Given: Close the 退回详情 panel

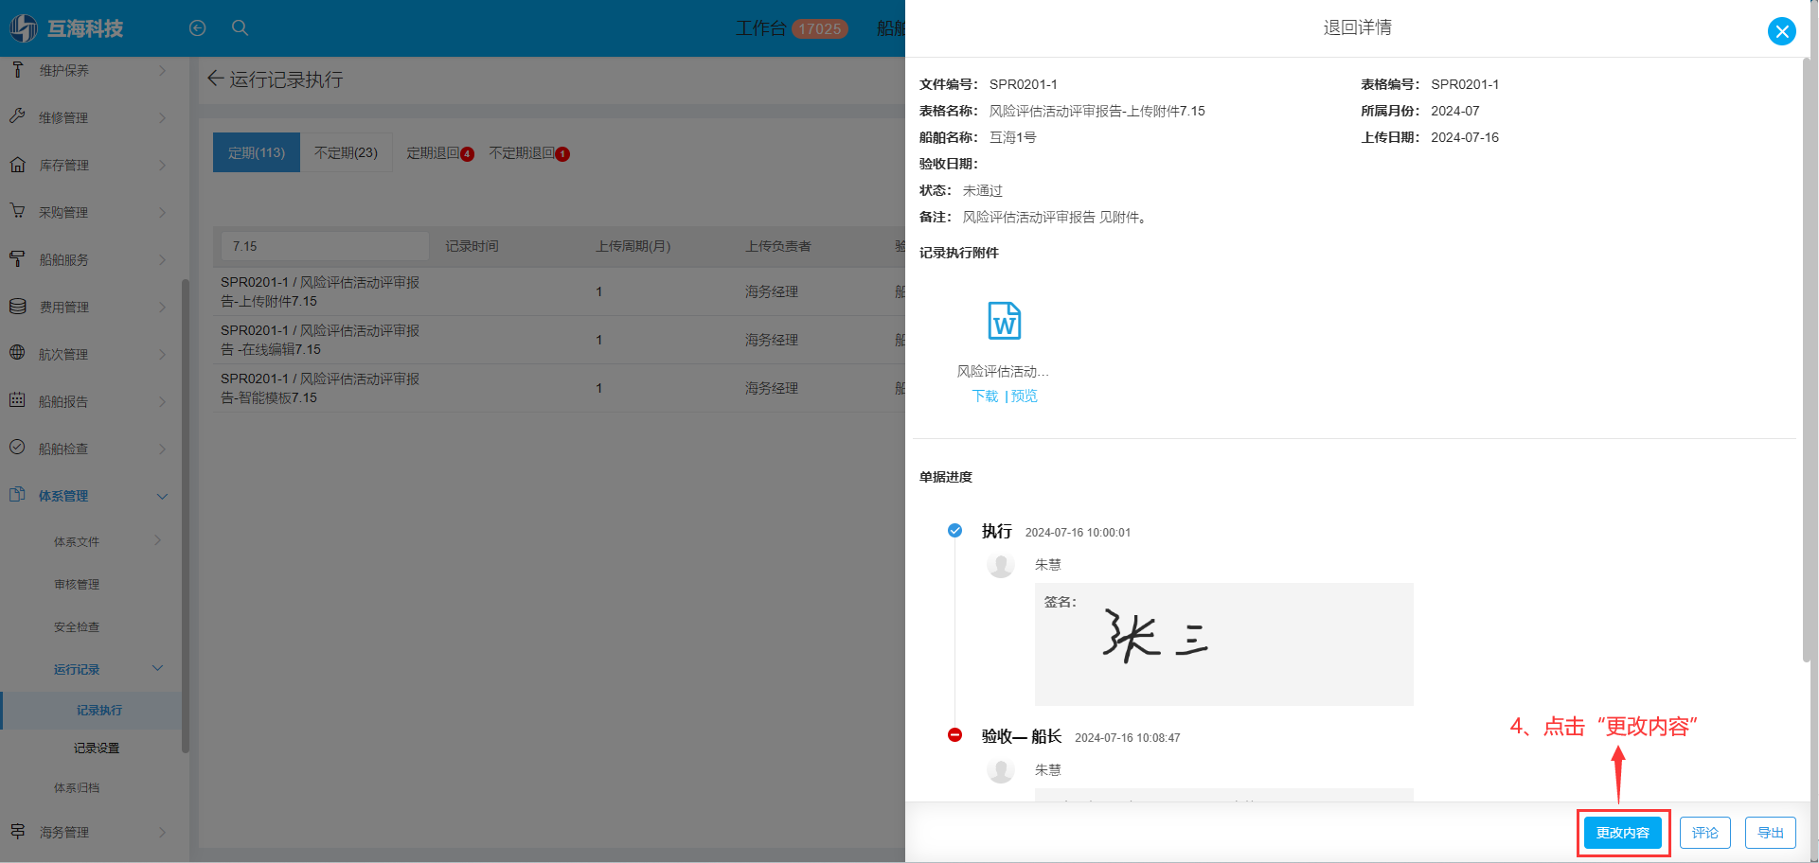Looking at the screenshot, I should pyautogui.click(x=1782, y=31).
